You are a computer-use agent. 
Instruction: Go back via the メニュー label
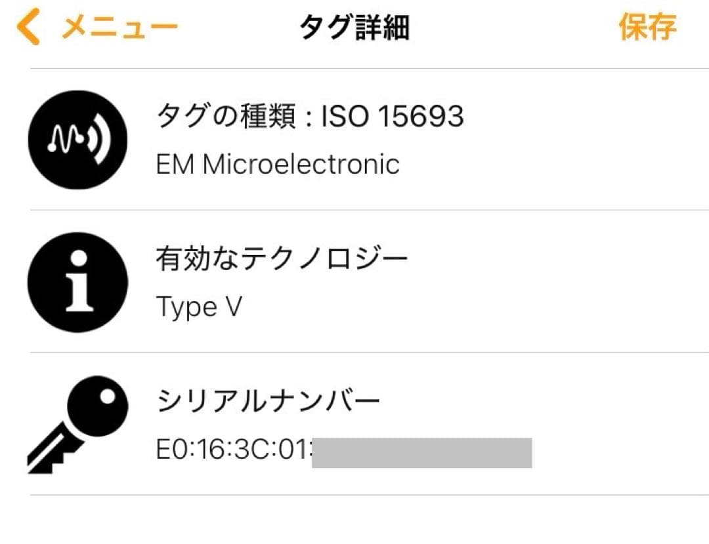coord(120,28)
